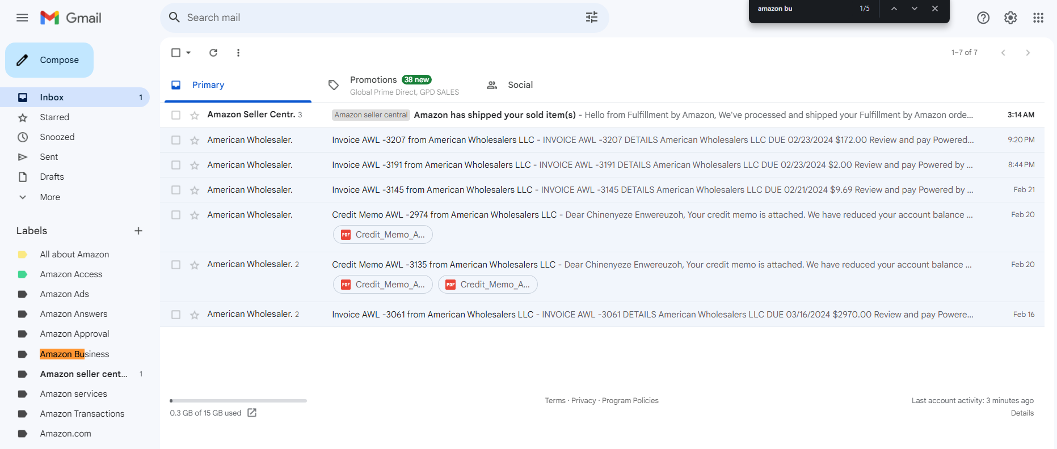The width and height of the screenshot is (1057, 449).
Task: Open second Credit_Memo attachment on AWL -3135
Action: pyautogui.click(x=488, y=285)
